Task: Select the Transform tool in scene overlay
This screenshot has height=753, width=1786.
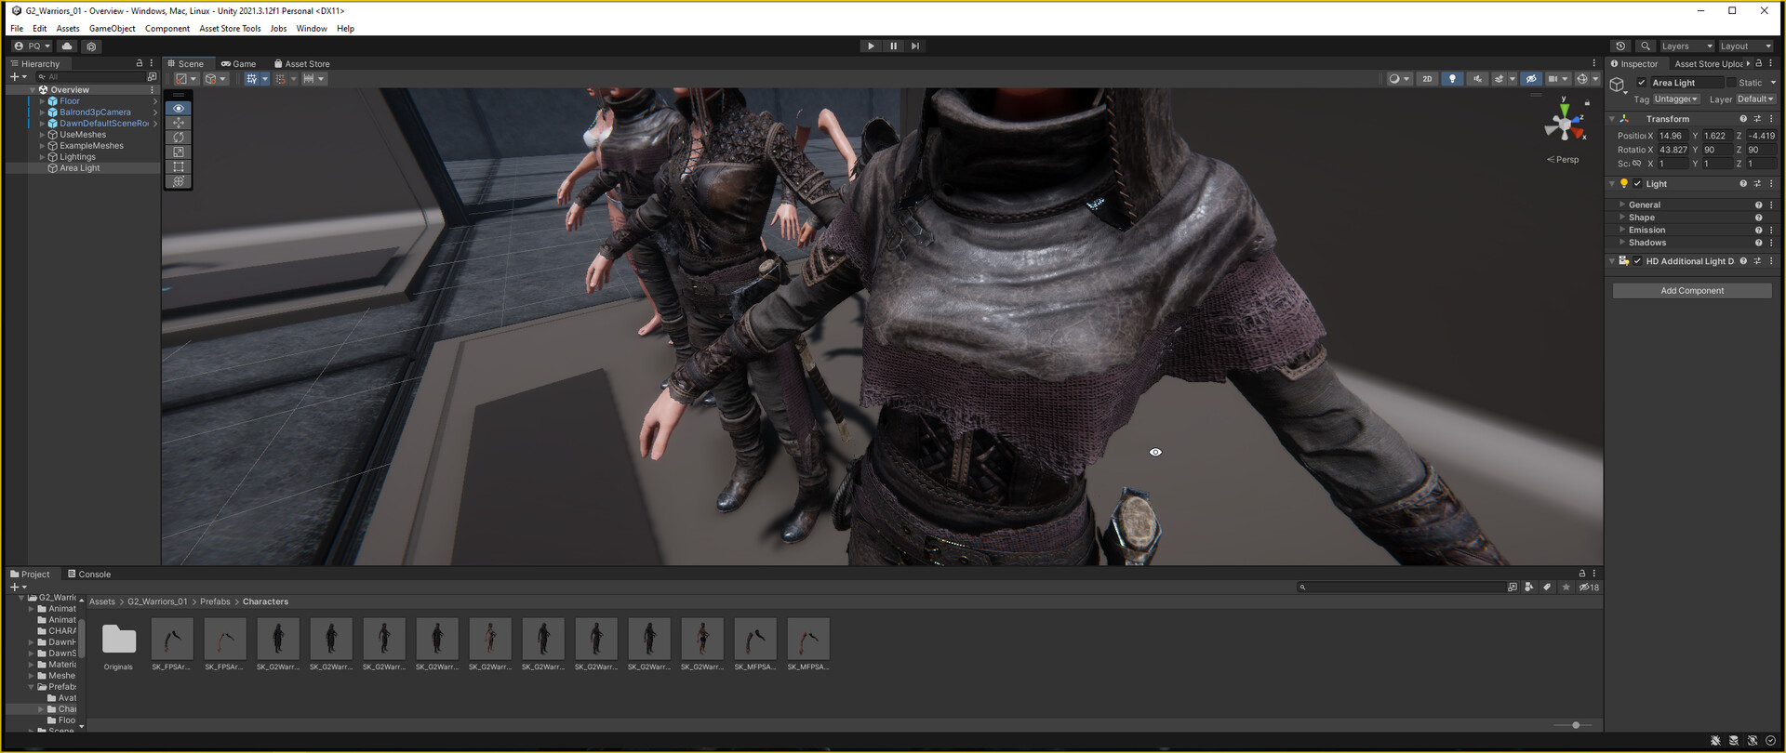Action: click(179, 182)
